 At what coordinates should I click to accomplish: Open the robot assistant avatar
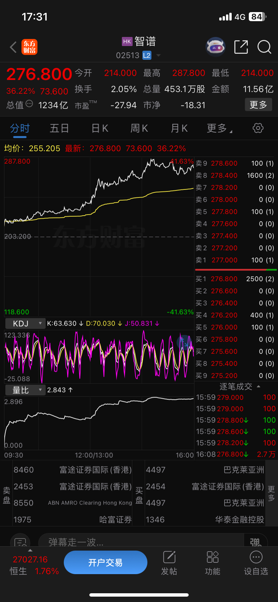(216, 47)
